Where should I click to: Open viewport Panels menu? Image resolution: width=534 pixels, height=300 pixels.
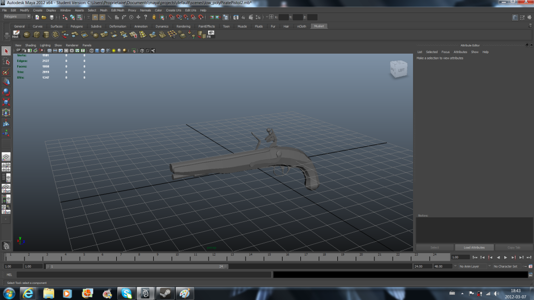87,45
